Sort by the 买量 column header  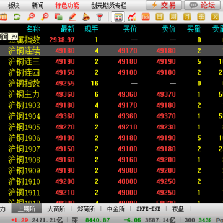pyautogui.click(x=194, y=29)
